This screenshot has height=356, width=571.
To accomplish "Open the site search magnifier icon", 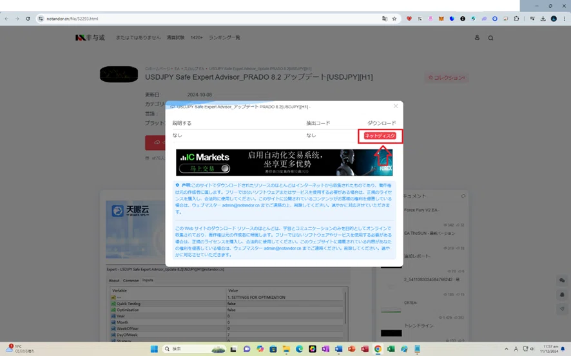I will pyautogui.click(x=490, y=38).
